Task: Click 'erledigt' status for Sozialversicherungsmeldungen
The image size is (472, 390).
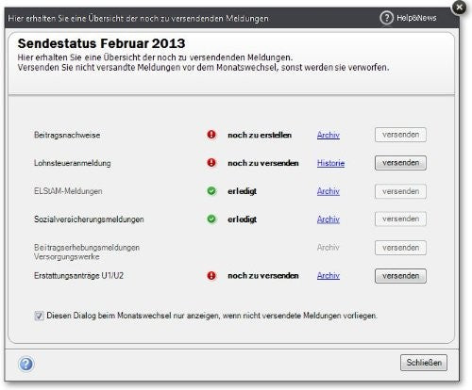Action: [242, 219]
